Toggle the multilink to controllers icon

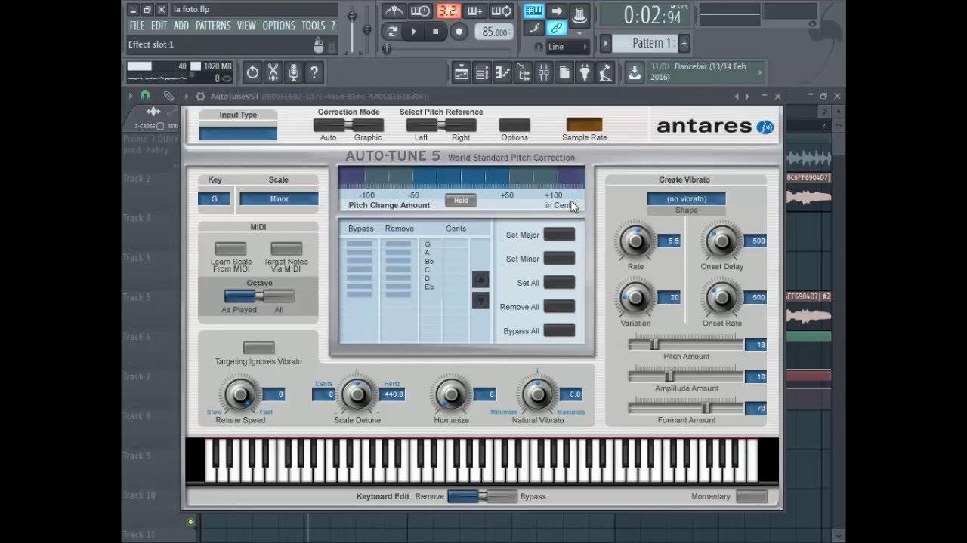557,28
